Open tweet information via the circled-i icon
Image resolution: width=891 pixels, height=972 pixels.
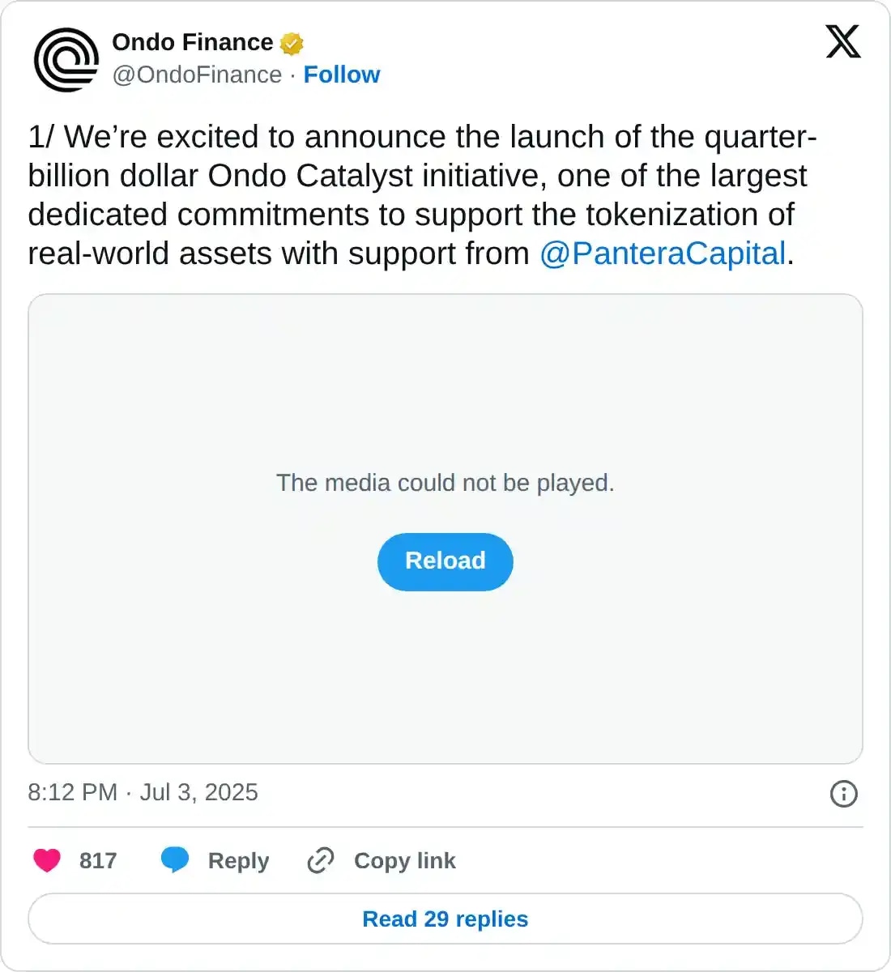(843, 795)
